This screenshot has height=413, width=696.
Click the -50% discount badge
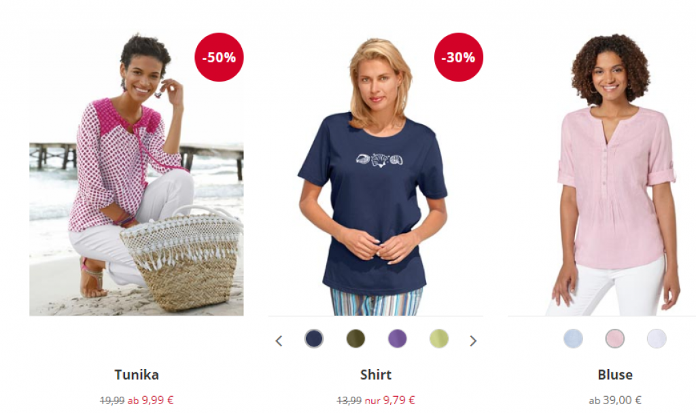[x=219, y=57]
